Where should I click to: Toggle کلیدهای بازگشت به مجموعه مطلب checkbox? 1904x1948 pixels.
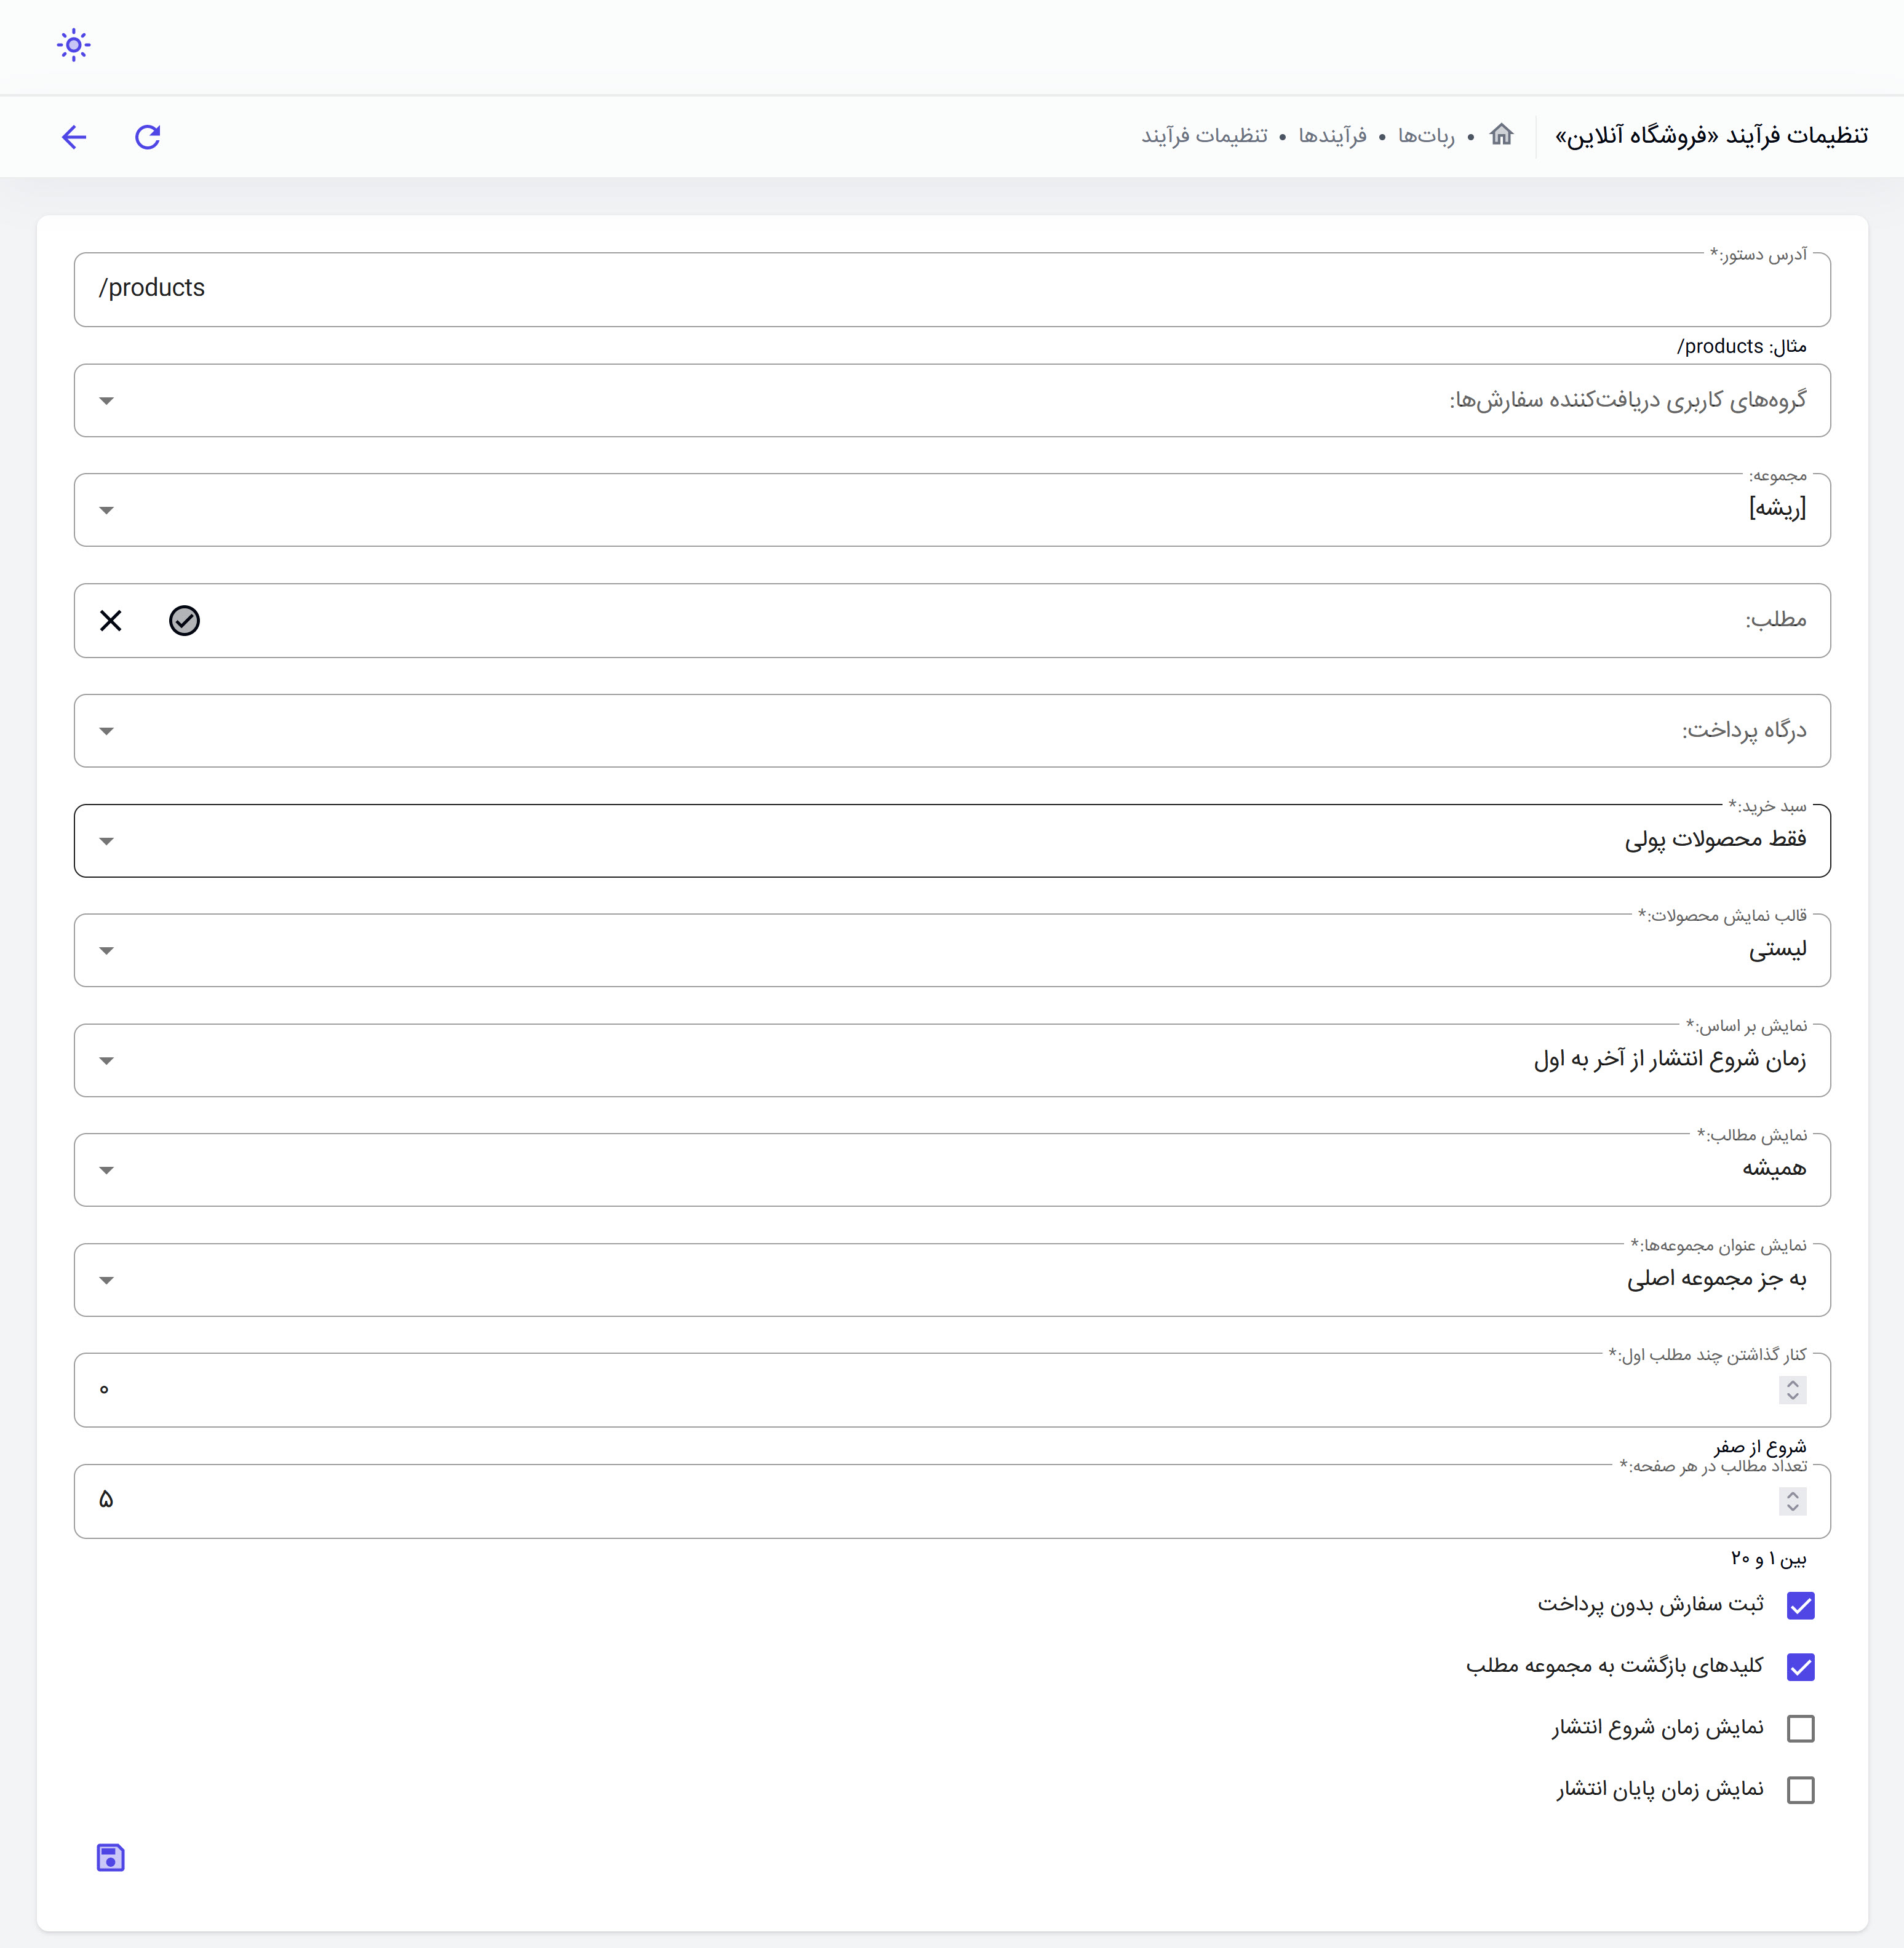pos(1800,1667)
